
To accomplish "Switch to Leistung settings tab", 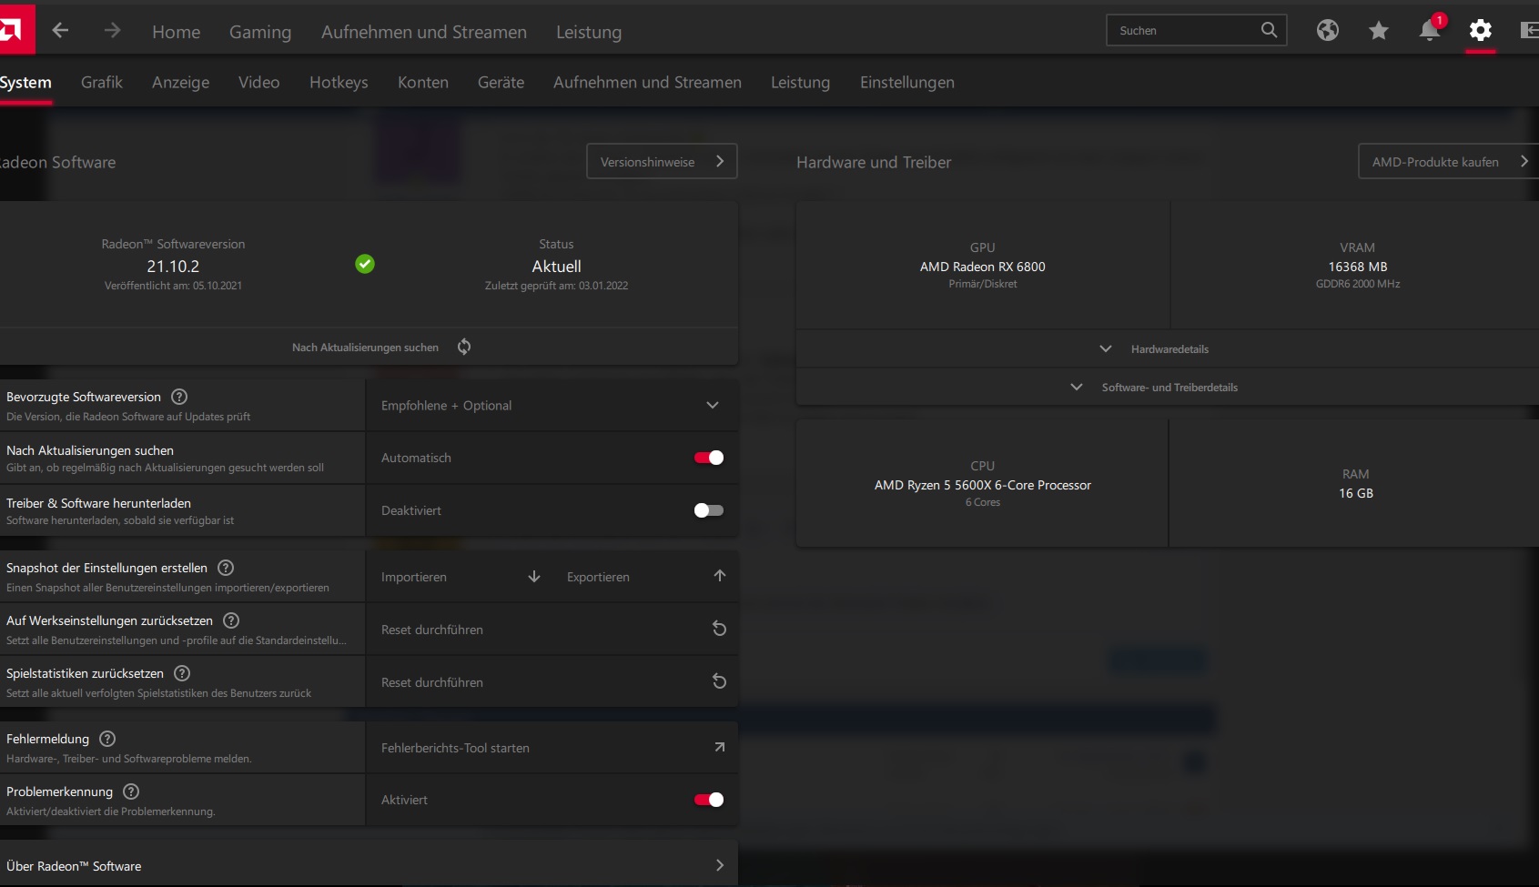I will (800, 83).
